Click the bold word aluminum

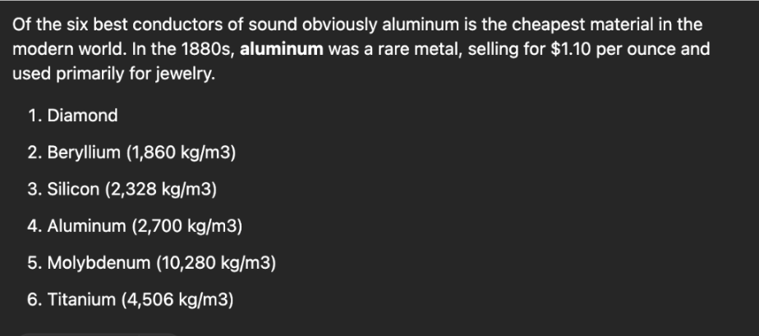click(281, 48)
